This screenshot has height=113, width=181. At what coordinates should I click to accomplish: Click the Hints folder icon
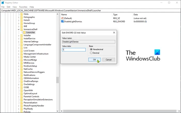21,14
